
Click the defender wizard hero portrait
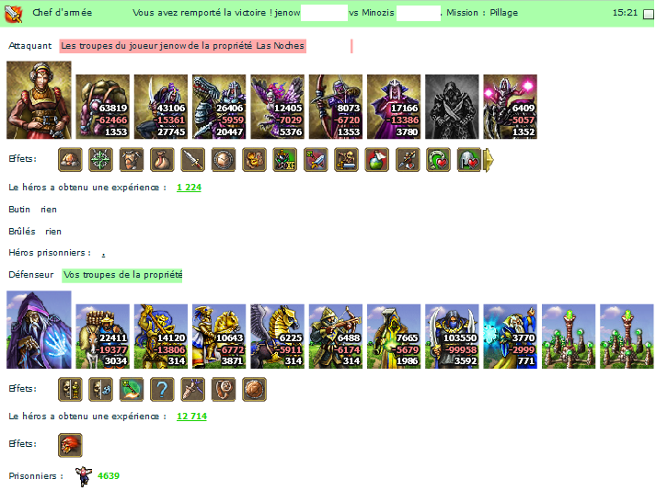(x=39, y=329)
